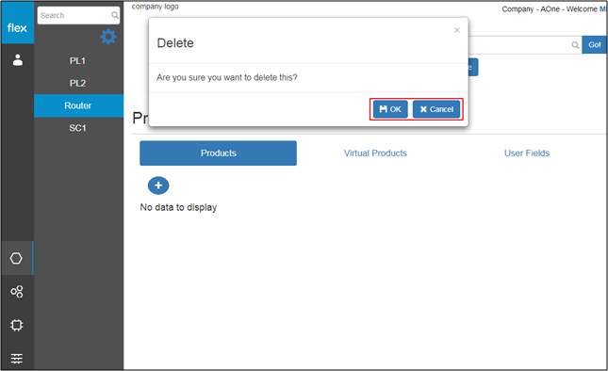Cancel the delete confirmation
608x371 pixels.
[436, 109]
